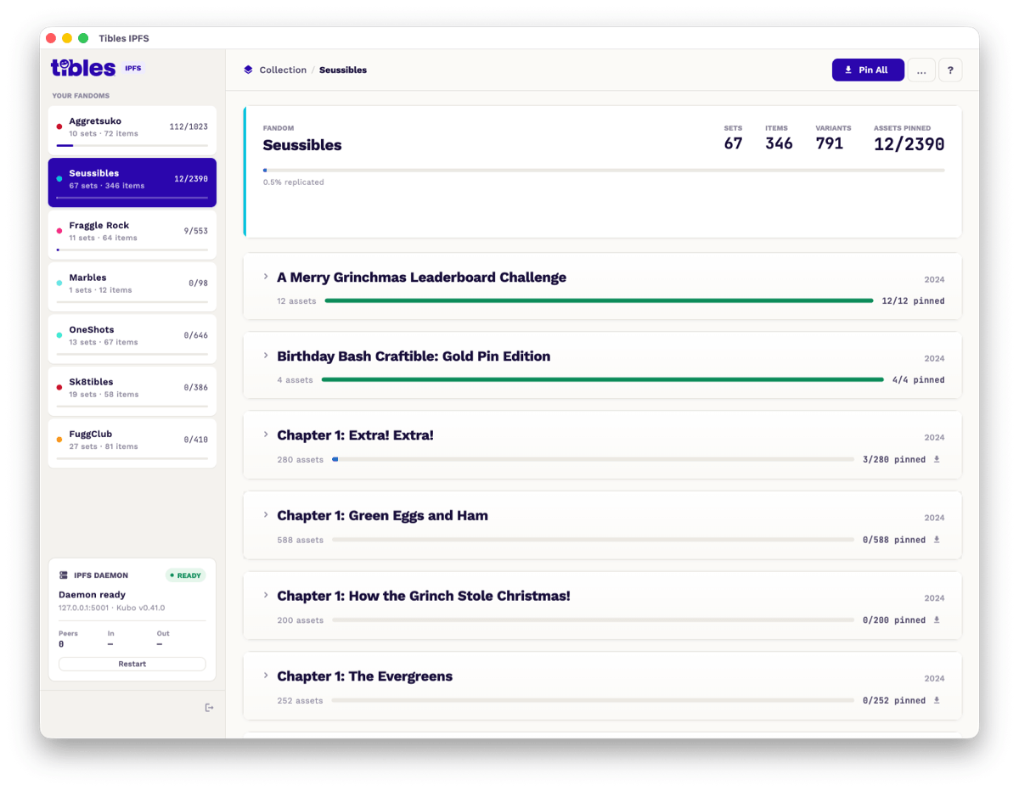The image size is (1019, 791).
Task: Open the three-dots more options menu
Action: click(x=921, y=70)
